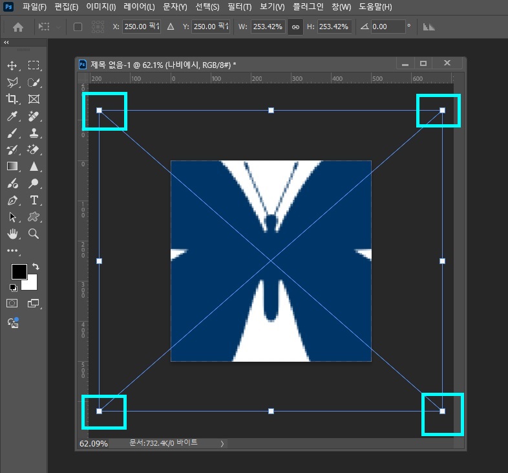The image size is (508, 473).
Task: Select the Eyedropper tool
Action: (x=12, y=116)
